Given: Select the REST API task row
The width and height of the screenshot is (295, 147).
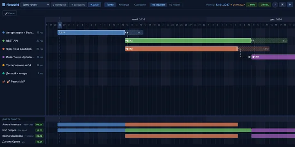Looking at the screenshot, I should click(23, 41).
